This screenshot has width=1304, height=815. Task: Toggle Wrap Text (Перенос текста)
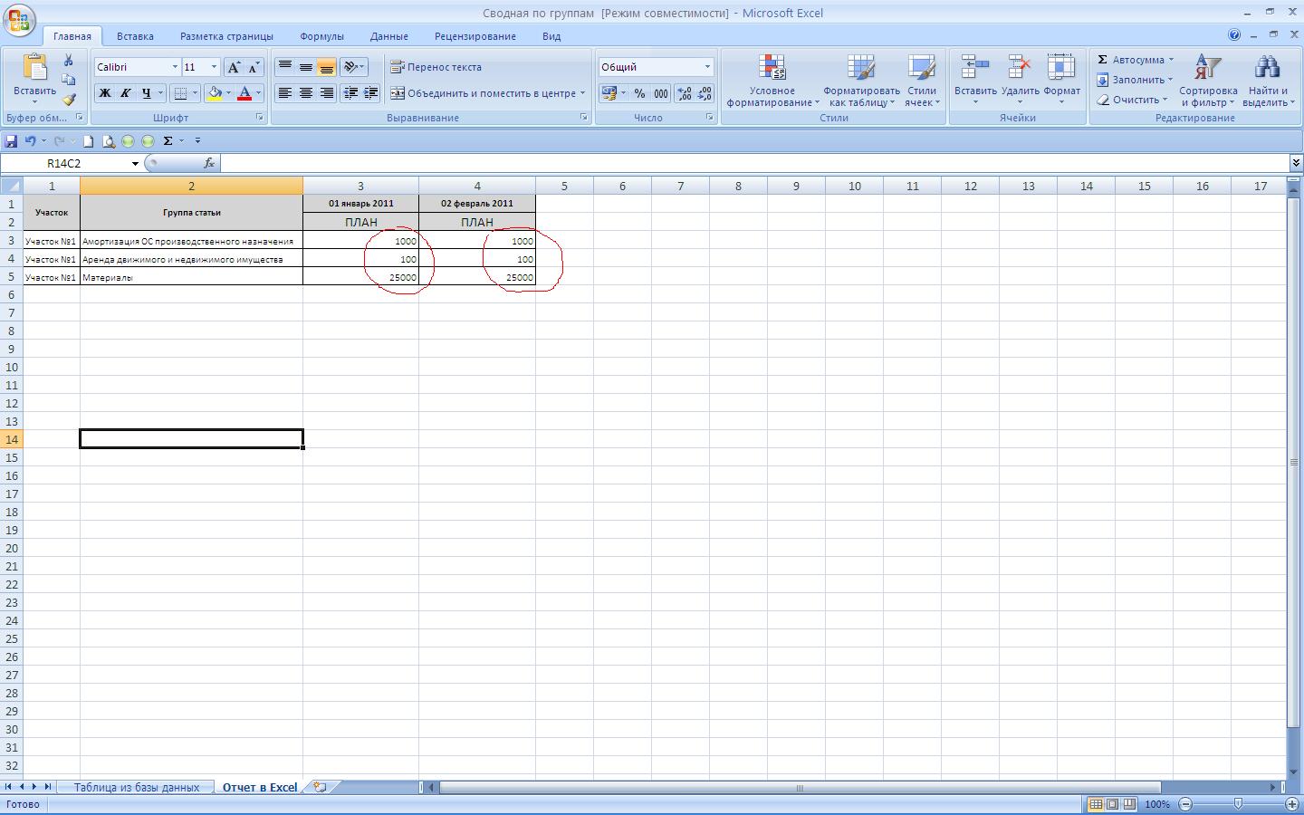436,67
